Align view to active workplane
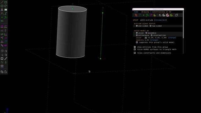 (6, 72)
